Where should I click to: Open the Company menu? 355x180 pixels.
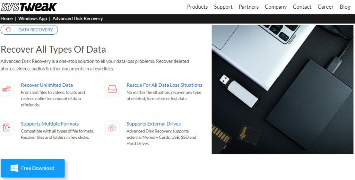(276, 7)
